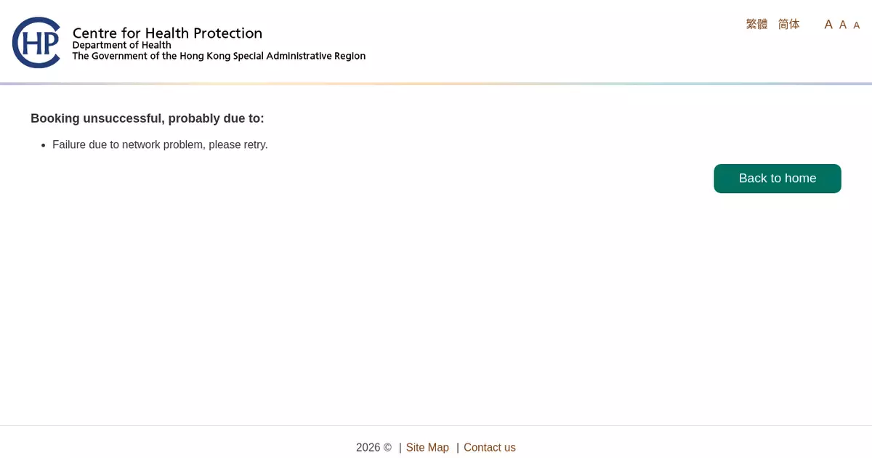Viewport: 872px width, 458px height.
Task: Click the gradient divider line under the header
Action: [436, 83]
